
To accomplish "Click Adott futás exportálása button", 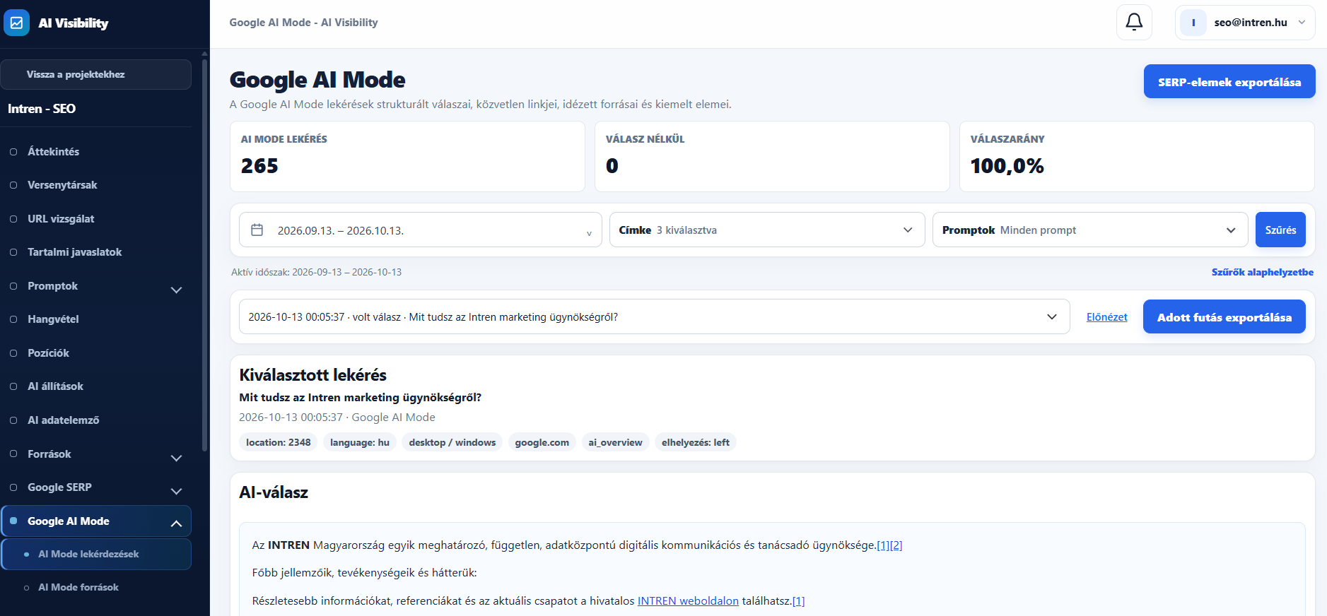I will tap(1224, 316).
